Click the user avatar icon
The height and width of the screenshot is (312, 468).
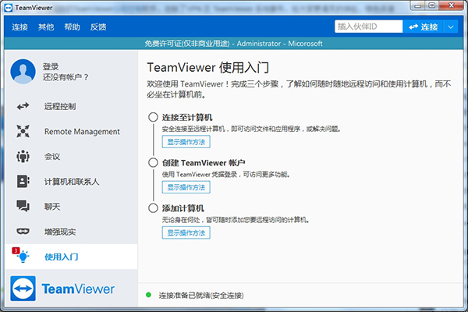coord(23,71)
